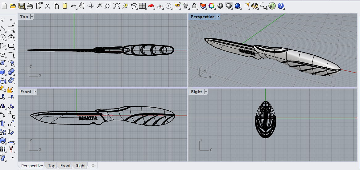
Task: Select the Box solid tool
Action: pos(3,72)
